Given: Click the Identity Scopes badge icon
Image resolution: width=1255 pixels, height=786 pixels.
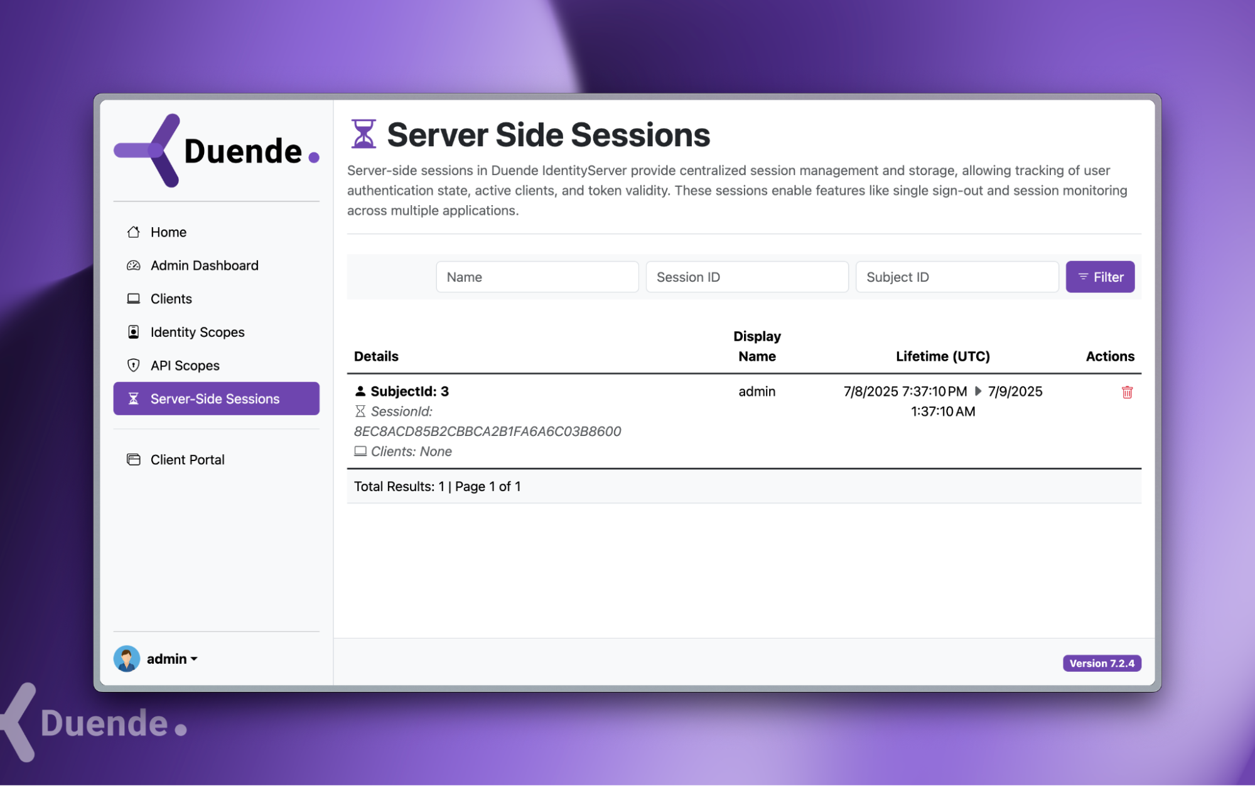Looking at the screenshot, I should [x=133, y=332].
